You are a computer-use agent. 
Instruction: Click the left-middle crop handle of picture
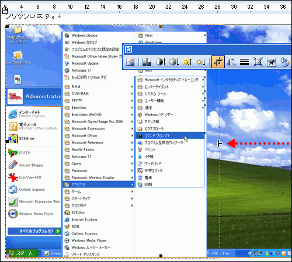[x=7, y=141]
